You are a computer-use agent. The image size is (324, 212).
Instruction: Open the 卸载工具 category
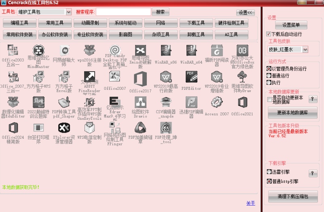coord(196,34)
